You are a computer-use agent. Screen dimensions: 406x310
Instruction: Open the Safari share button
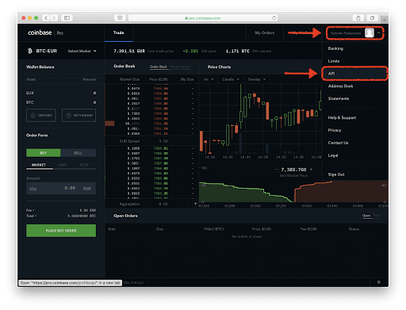[x=358, y=18]
